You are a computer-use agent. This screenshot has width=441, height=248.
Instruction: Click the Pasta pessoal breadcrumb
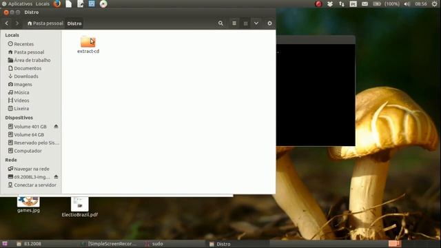(45, 23)
